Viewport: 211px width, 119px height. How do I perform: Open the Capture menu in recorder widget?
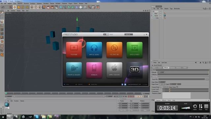tap(158, 100)
